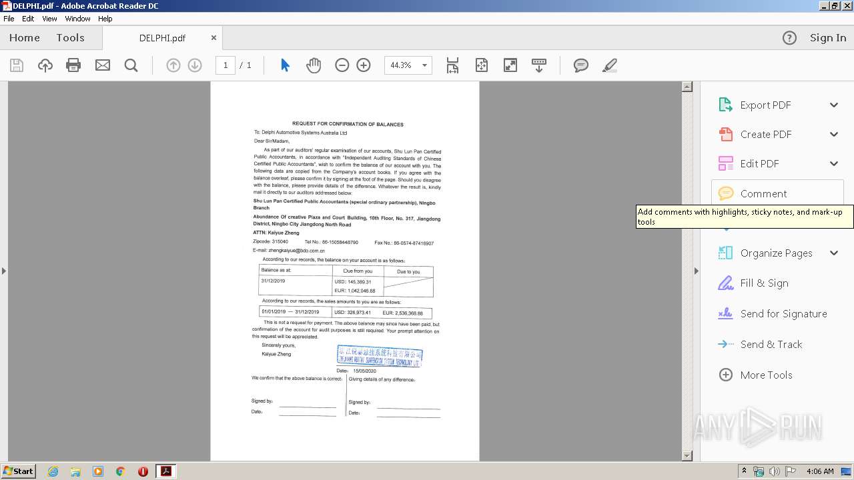
Task: Open More Tools
Action: [x=755, y=375]
